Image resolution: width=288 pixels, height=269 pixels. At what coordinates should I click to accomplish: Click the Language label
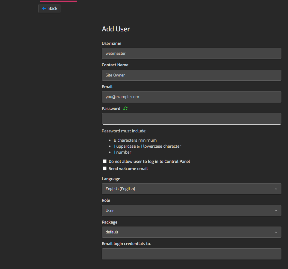point(111,179)
